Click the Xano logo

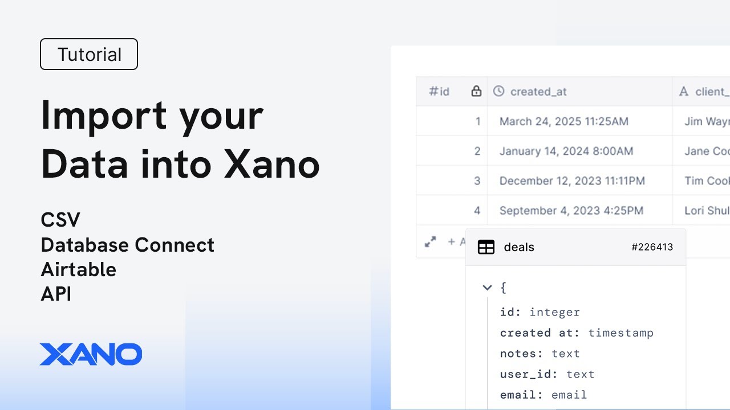click(x=91, y=354)
